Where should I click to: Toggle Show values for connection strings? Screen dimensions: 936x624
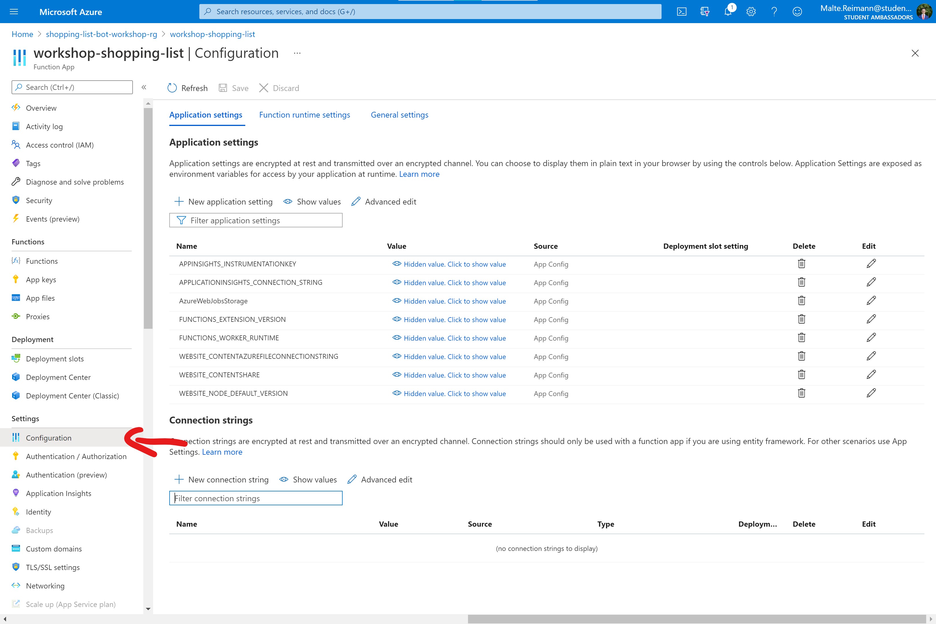pyautogui.click(x=308, y=479)
